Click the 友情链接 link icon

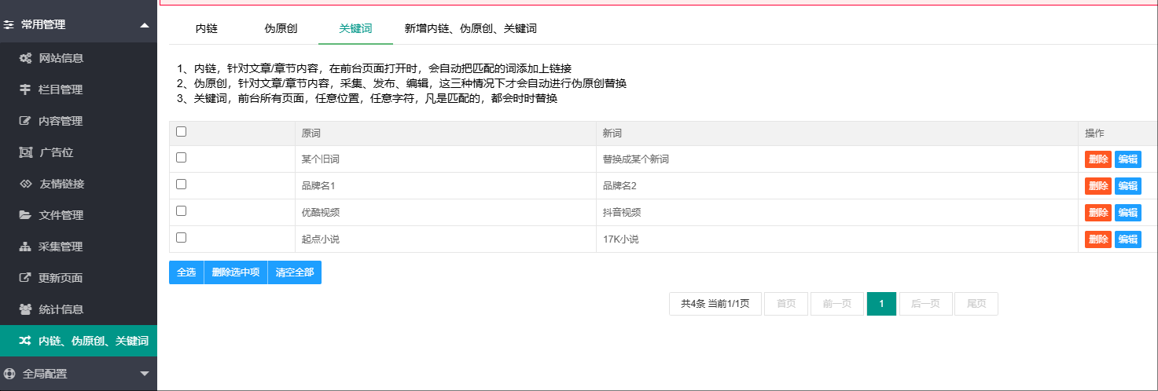tap(25, 184)
